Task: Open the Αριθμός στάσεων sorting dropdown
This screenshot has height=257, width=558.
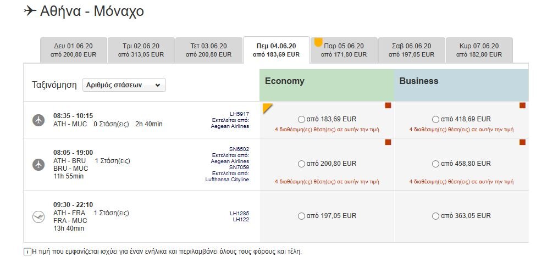Action: (x=124, y=85)
